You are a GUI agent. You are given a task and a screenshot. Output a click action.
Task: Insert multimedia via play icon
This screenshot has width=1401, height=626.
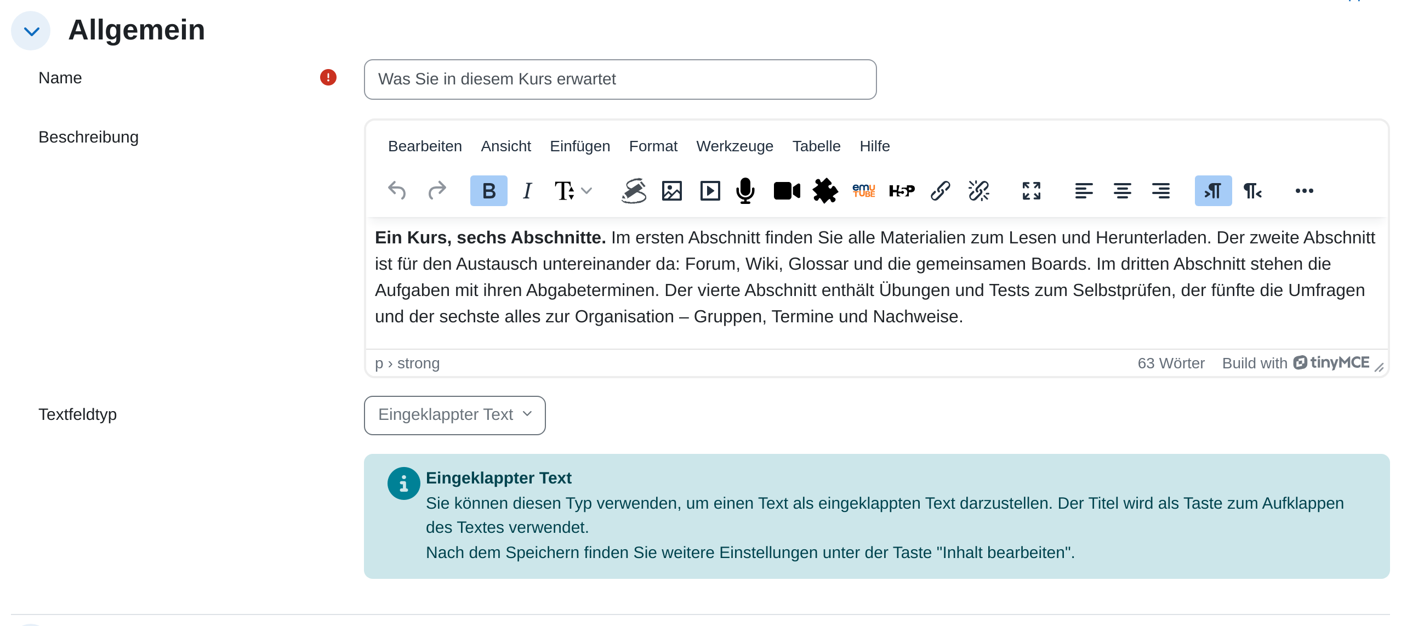click(x=710, y=191)
